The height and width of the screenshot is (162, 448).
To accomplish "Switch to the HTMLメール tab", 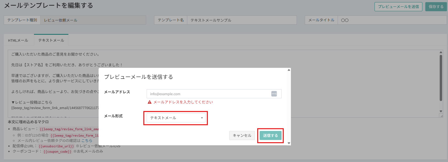I will pos(18,40).
